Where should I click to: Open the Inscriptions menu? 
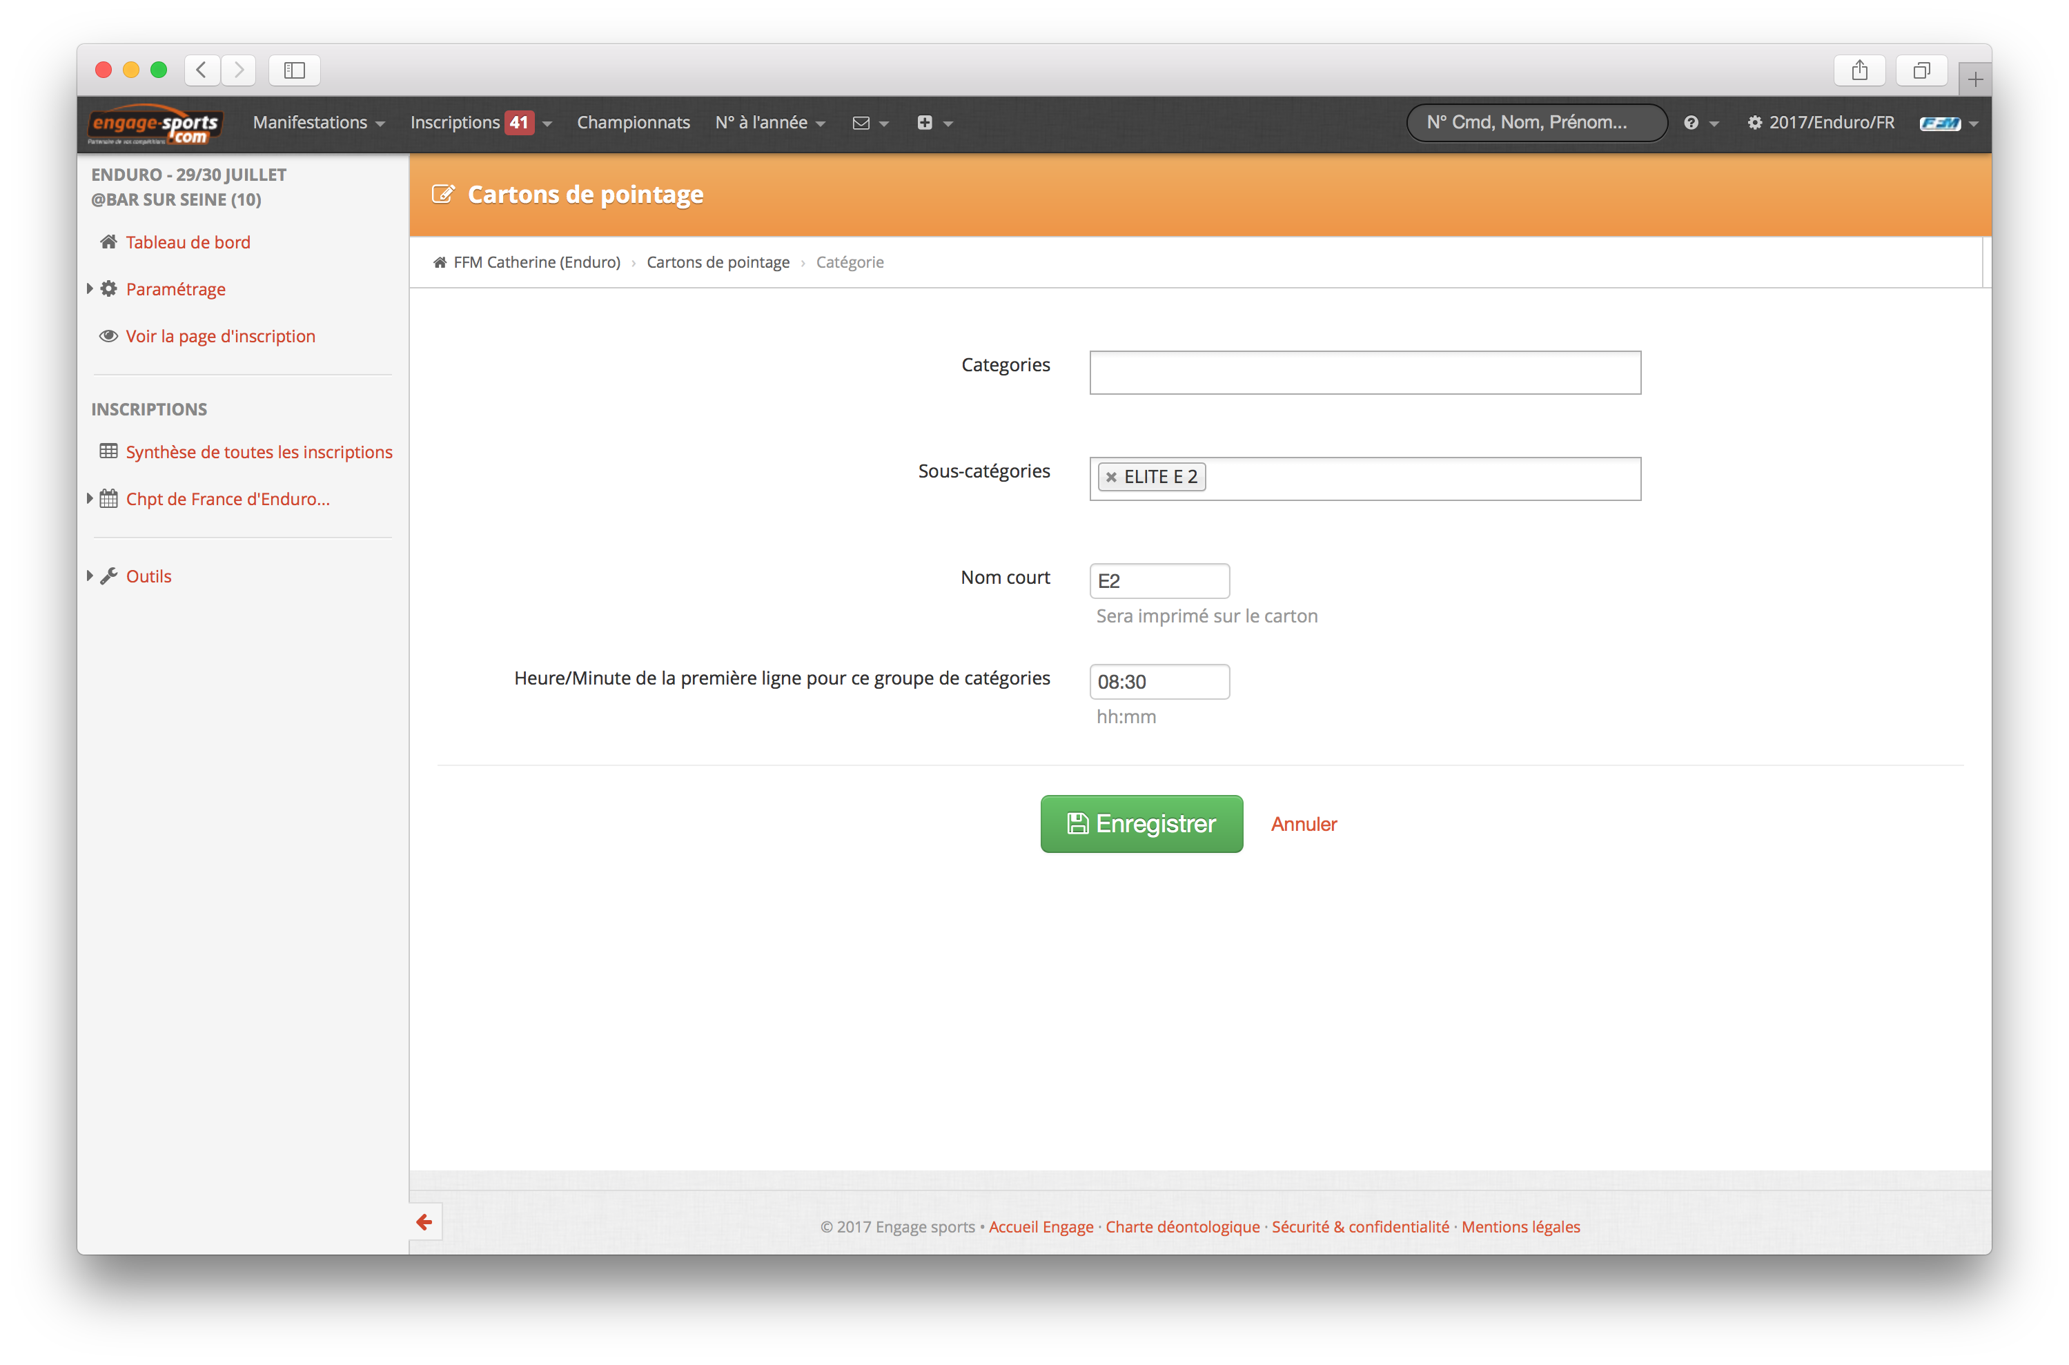click(x=480, y=123)
